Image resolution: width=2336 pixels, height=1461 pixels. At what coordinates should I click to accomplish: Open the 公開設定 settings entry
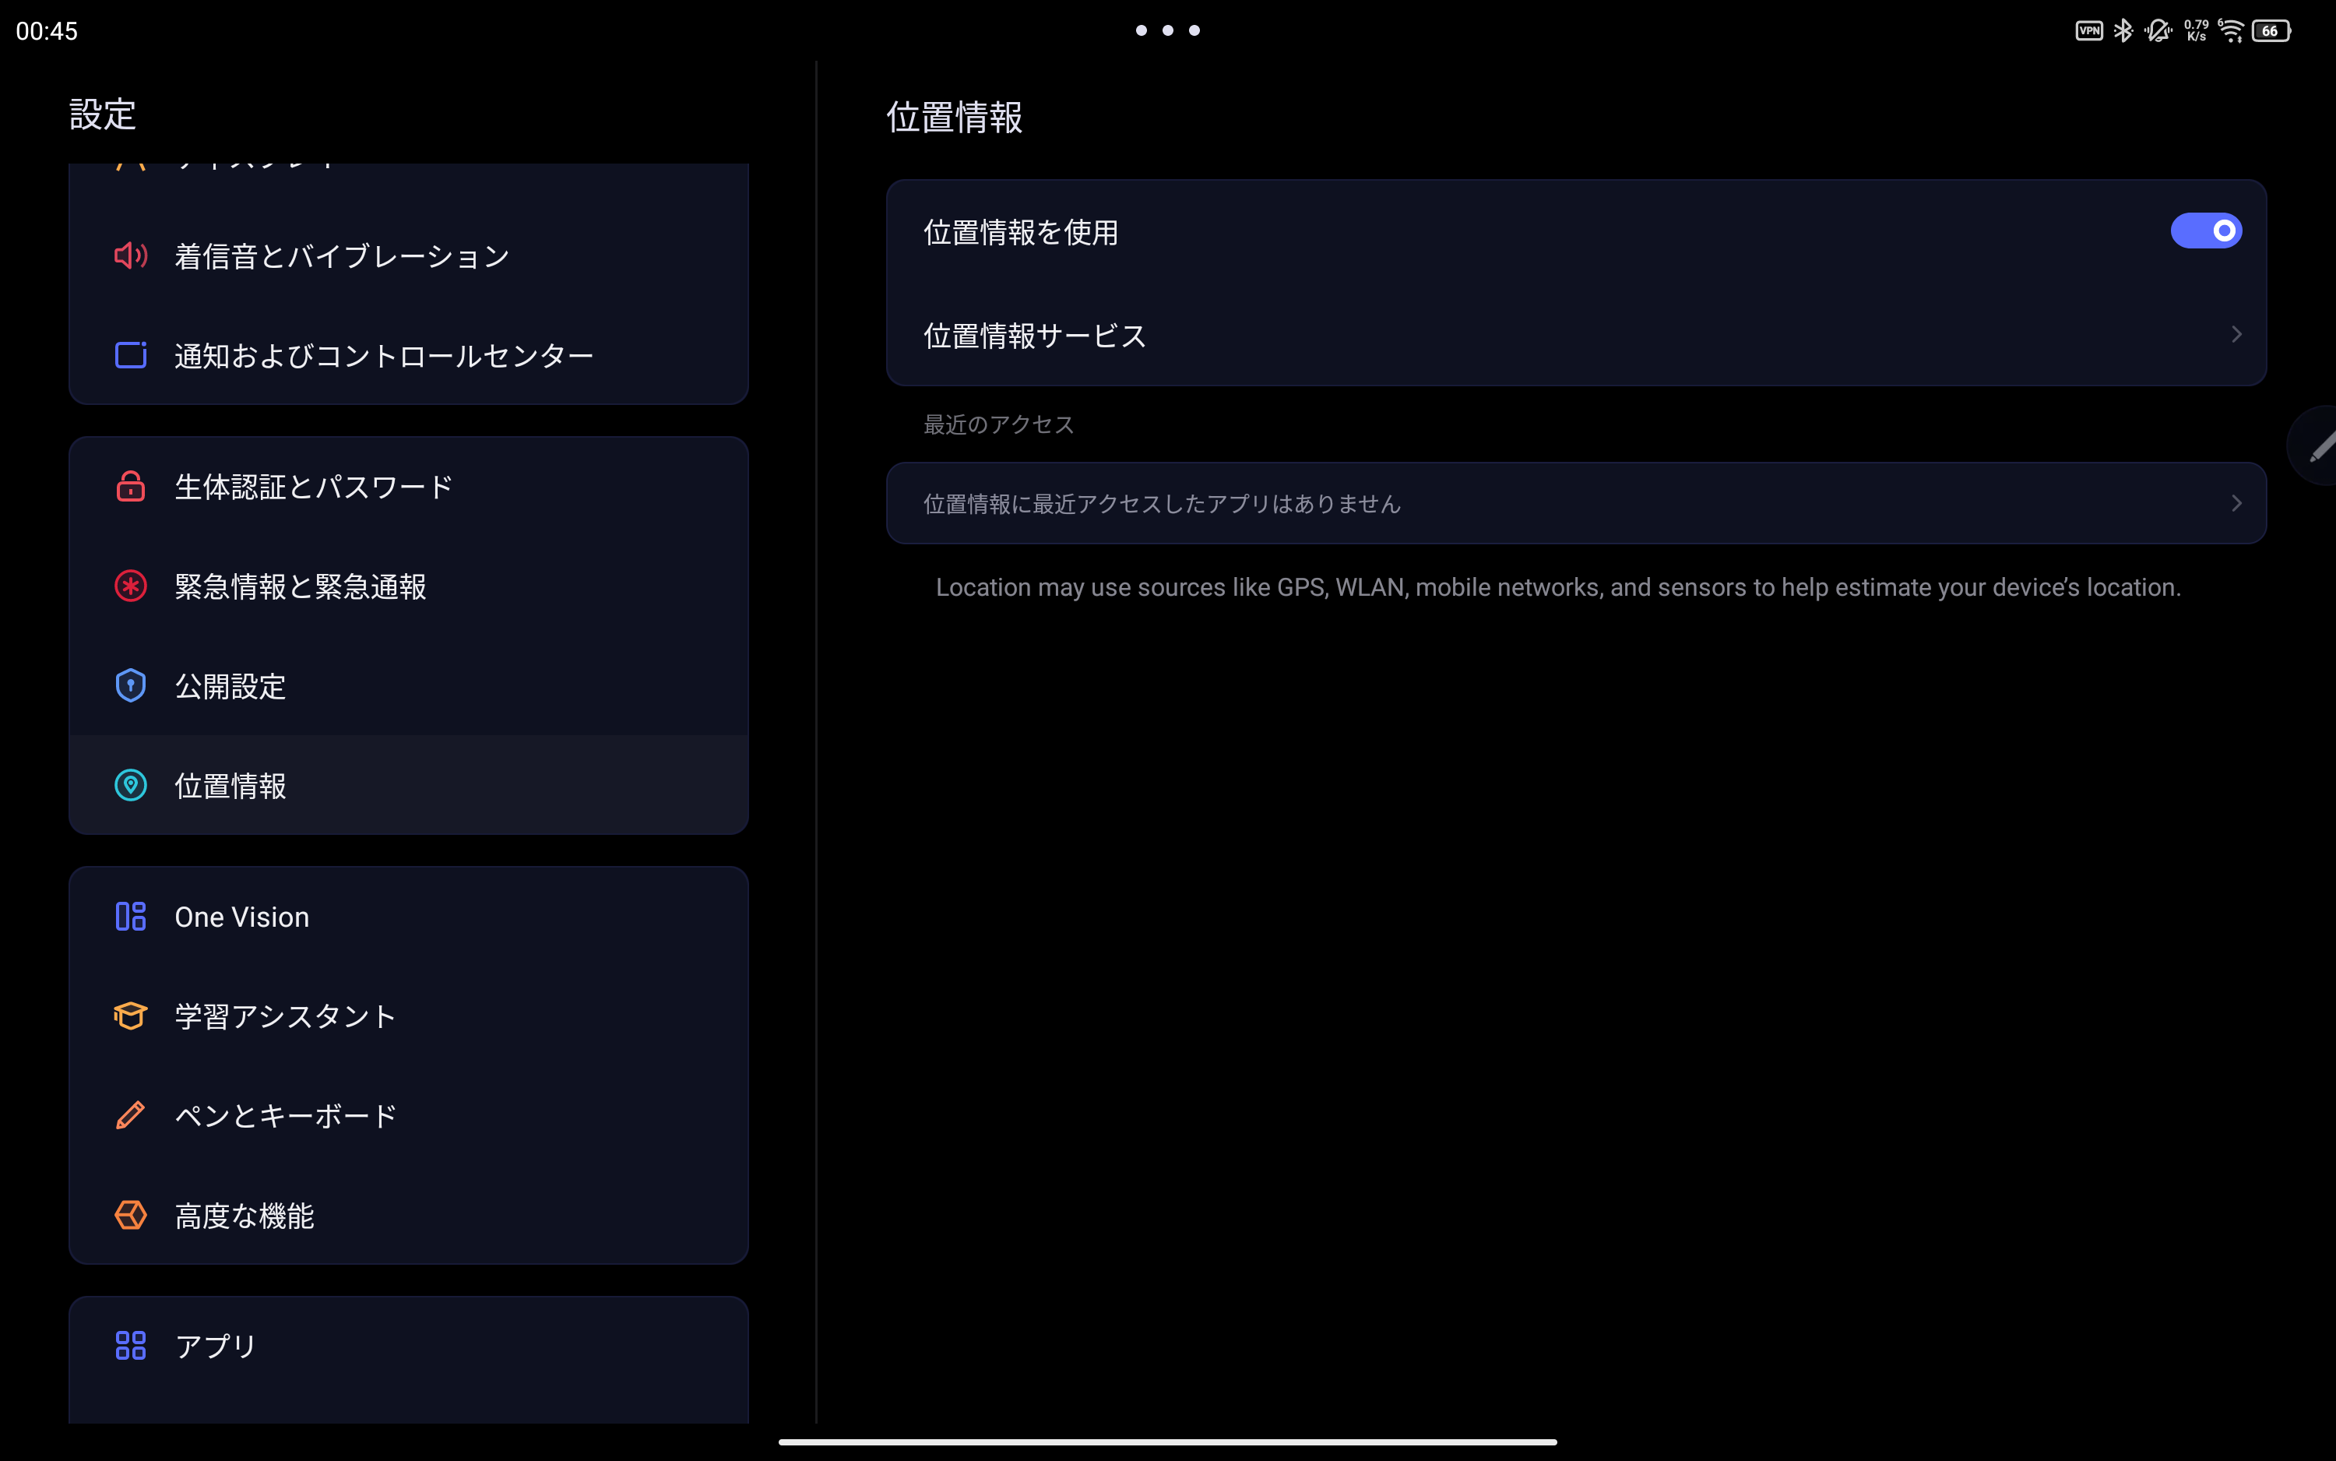[230, 686]
